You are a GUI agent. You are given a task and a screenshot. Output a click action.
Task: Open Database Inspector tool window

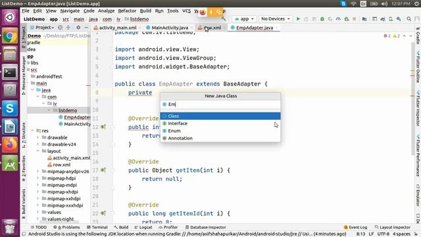coord(206,227)
